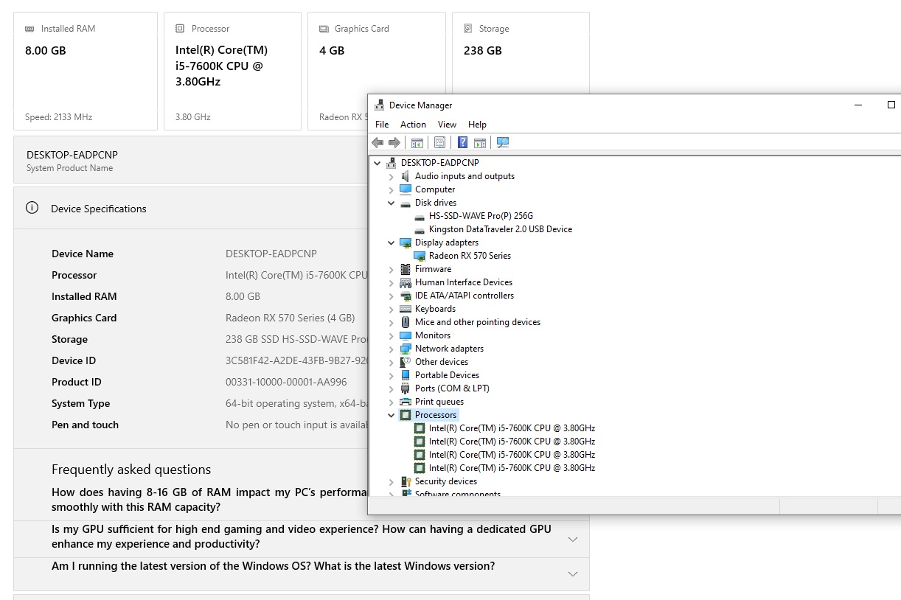
Task: Click the Processor card icon
Action: click(x=180, y=29)
